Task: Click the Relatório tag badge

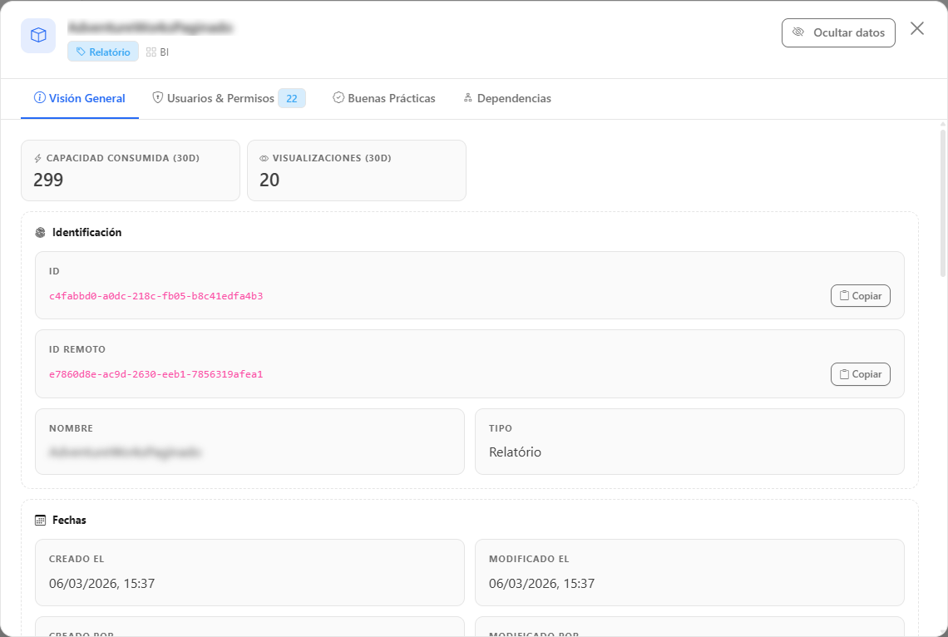Action: (103, 52)
